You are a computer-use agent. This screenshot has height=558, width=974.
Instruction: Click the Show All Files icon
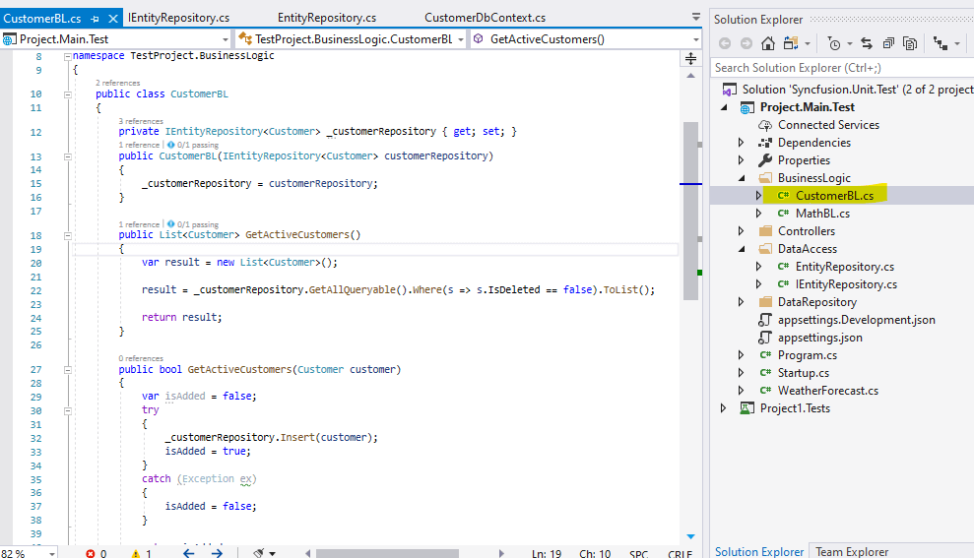click(910, 43)
